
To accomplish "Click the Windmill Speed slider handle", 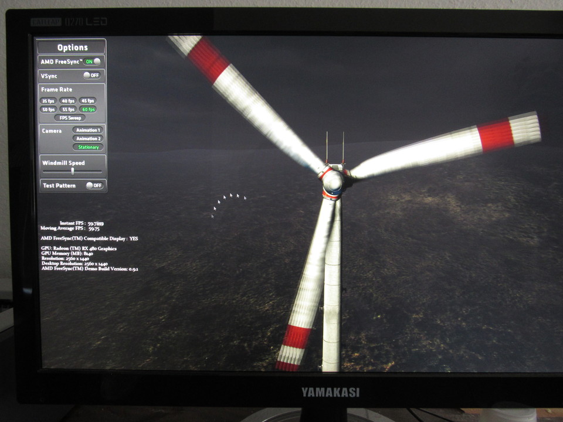I will coord(73,171).
